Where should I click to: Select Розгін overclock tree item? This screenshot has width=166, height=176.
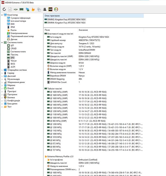(13, 30)
